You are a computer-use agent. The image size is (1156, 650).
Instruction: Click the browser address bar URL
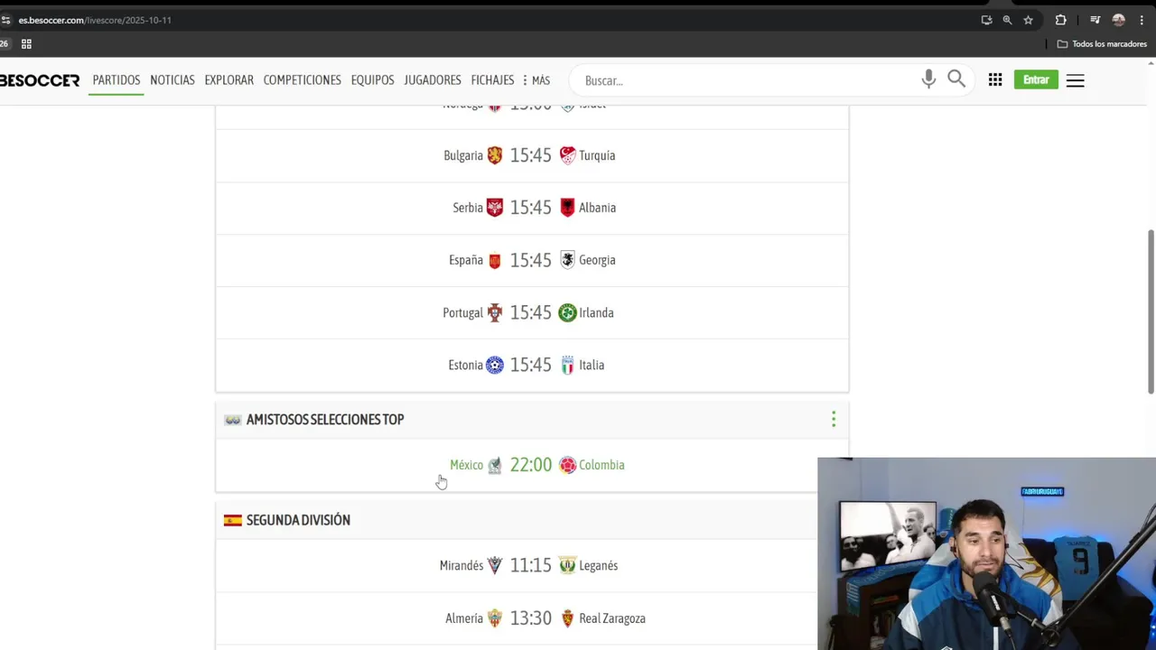coord(95,20)
